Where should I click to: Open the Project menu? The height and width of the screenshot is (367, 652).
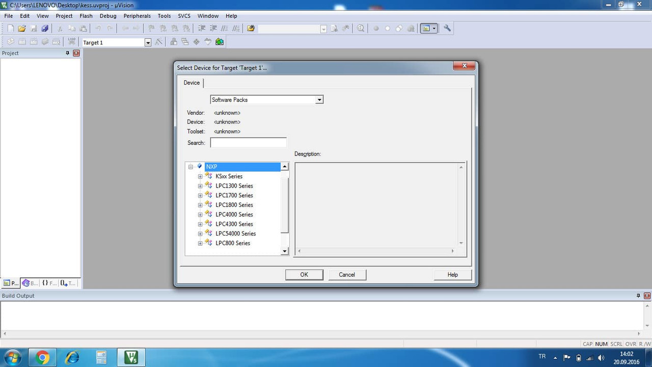64,16
